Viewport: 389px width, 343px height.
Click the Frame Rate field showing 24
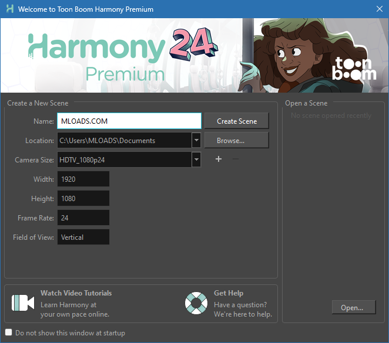tap(83, 218)
